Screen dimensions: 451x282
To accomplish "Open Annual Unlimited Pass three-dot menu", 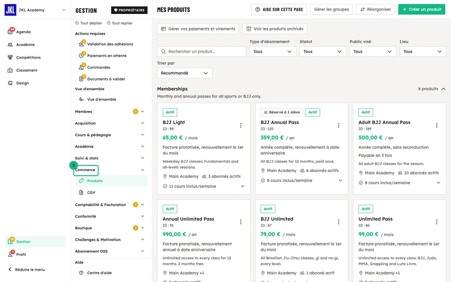I will tap(241, 222).
